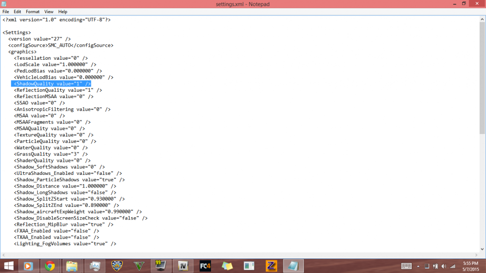Screen dimensions: 486x273
Task: Open File Explorer from the taskbar
Action: coord(71,266)
